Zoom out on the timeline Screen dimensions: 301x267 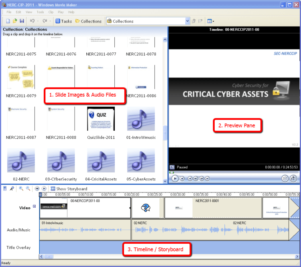click(28, 188)
